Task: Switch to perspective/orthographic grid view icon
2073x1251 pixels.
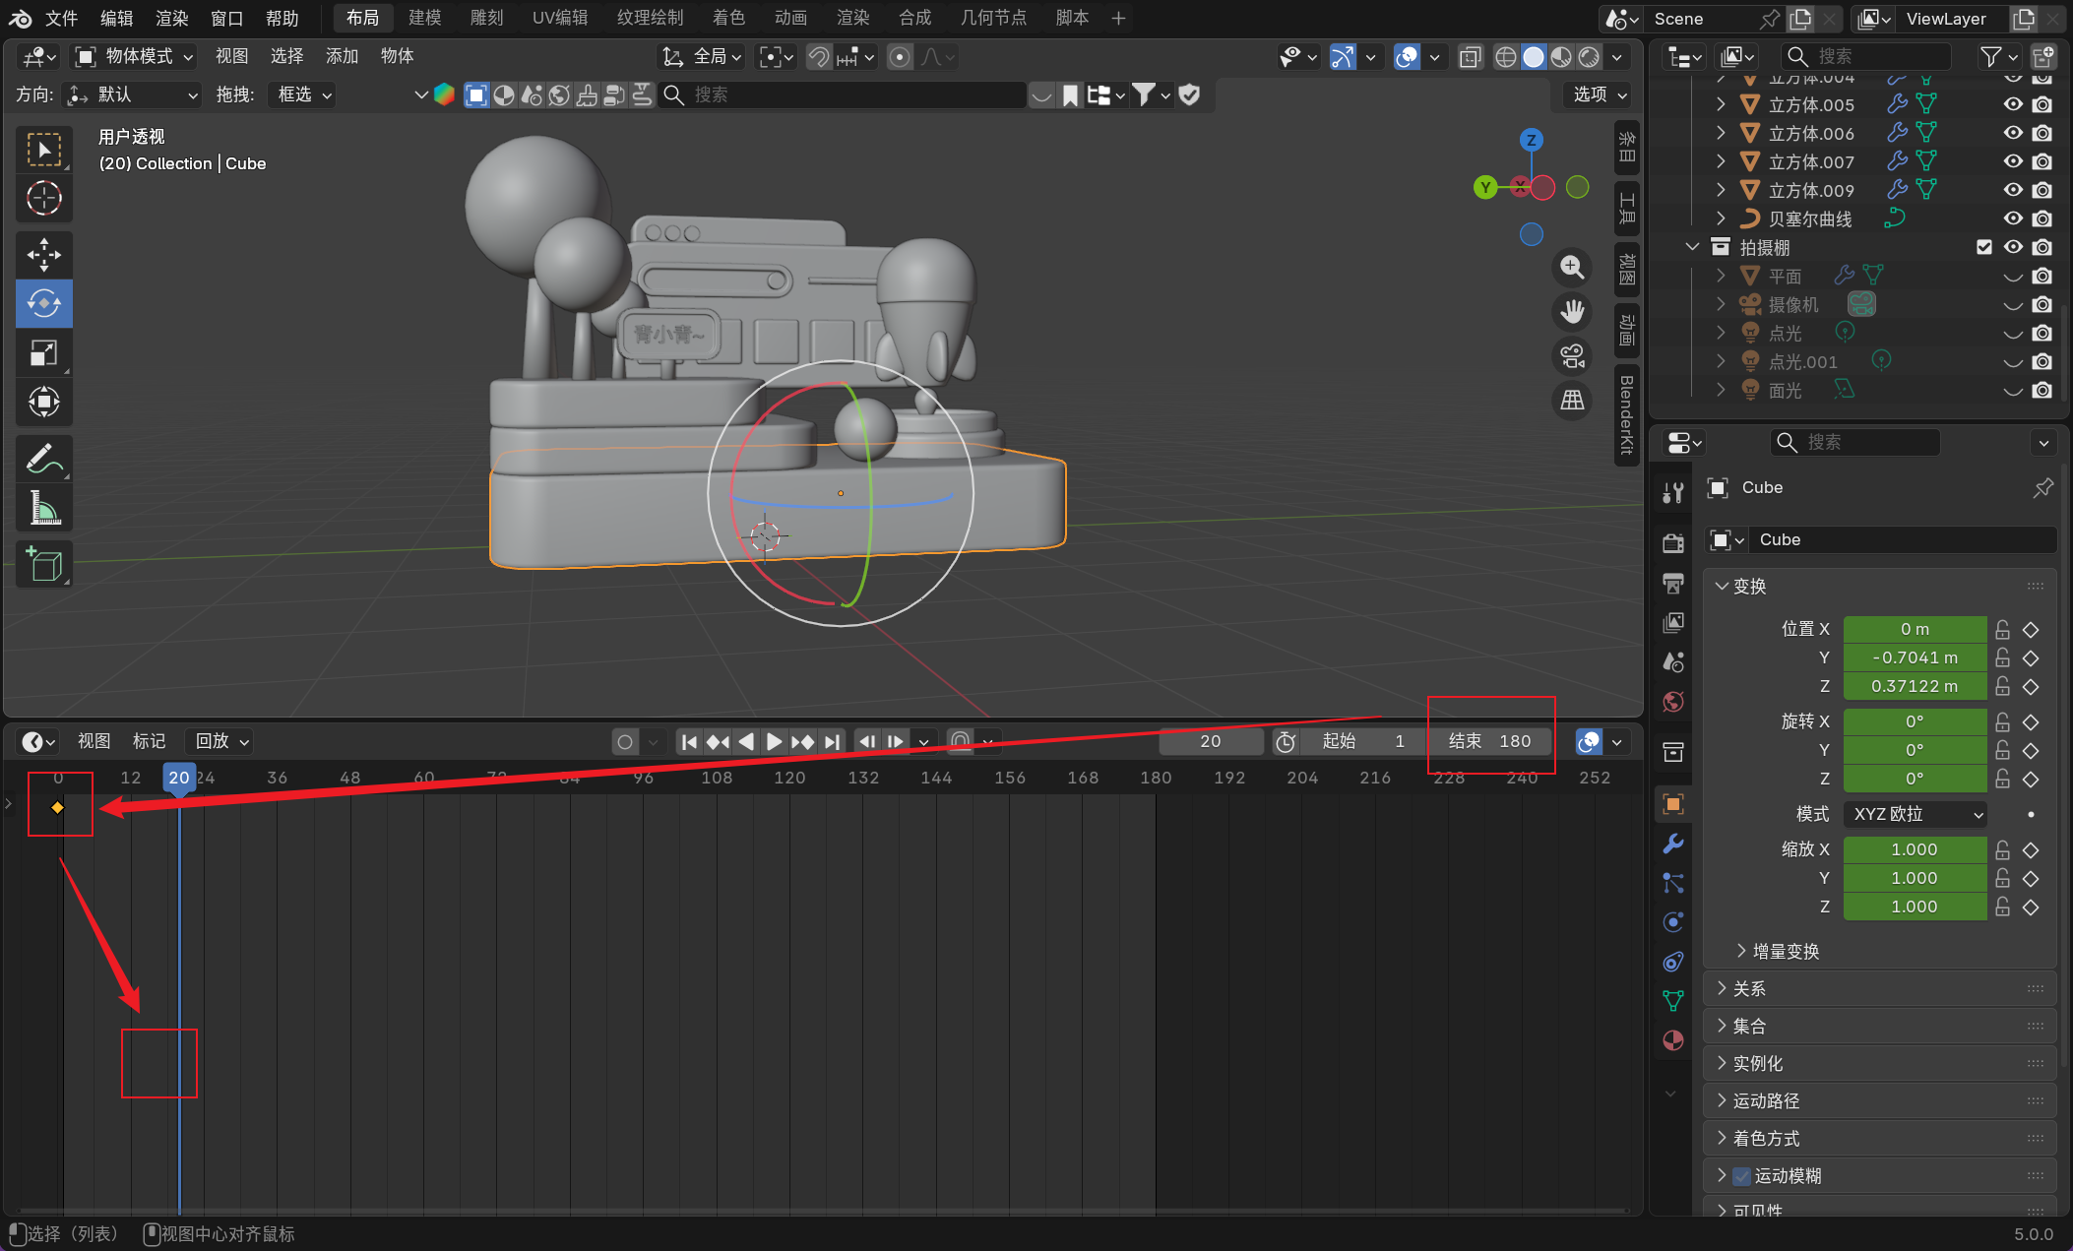Action: (x=1572, y=401)
